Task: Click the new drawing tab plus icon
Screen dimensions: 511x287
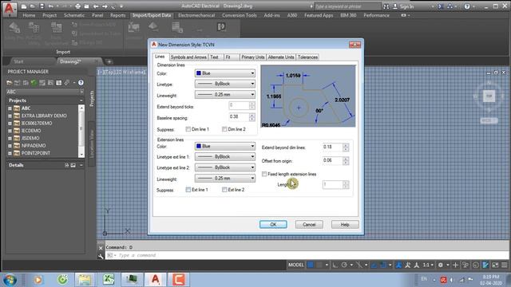Action: point(109,61)
